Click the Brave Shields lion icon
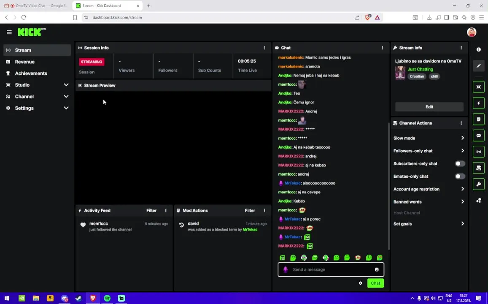Image resolution: width=488 pixels, height=304 pixels. [368, 17]
